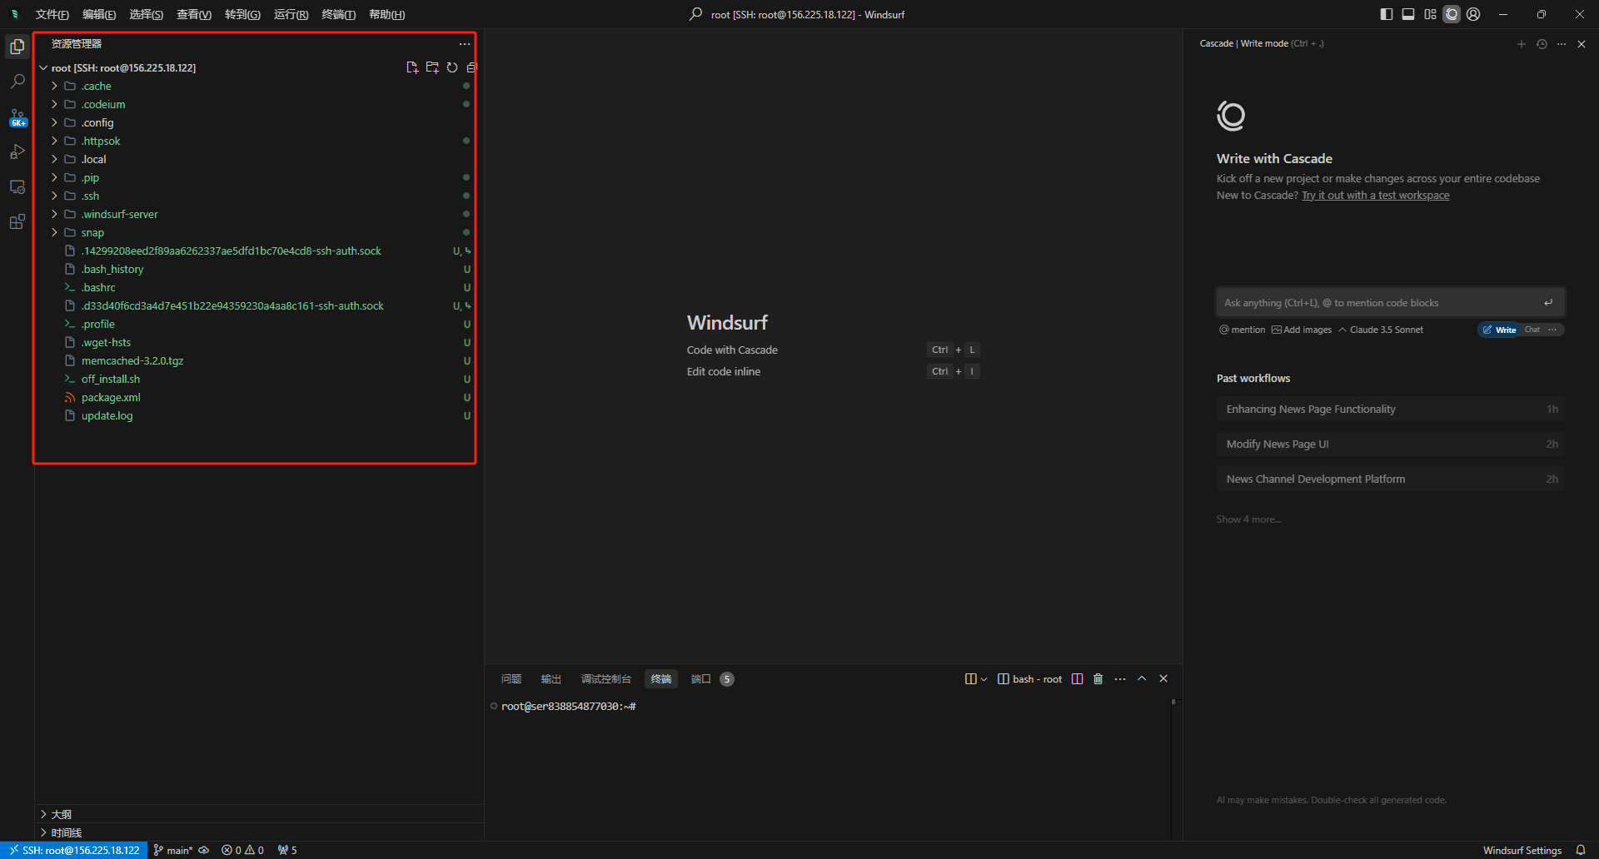Toggle the primary sidebar layout button
The image size is (1599, 859).
(x=1386, y=14)
